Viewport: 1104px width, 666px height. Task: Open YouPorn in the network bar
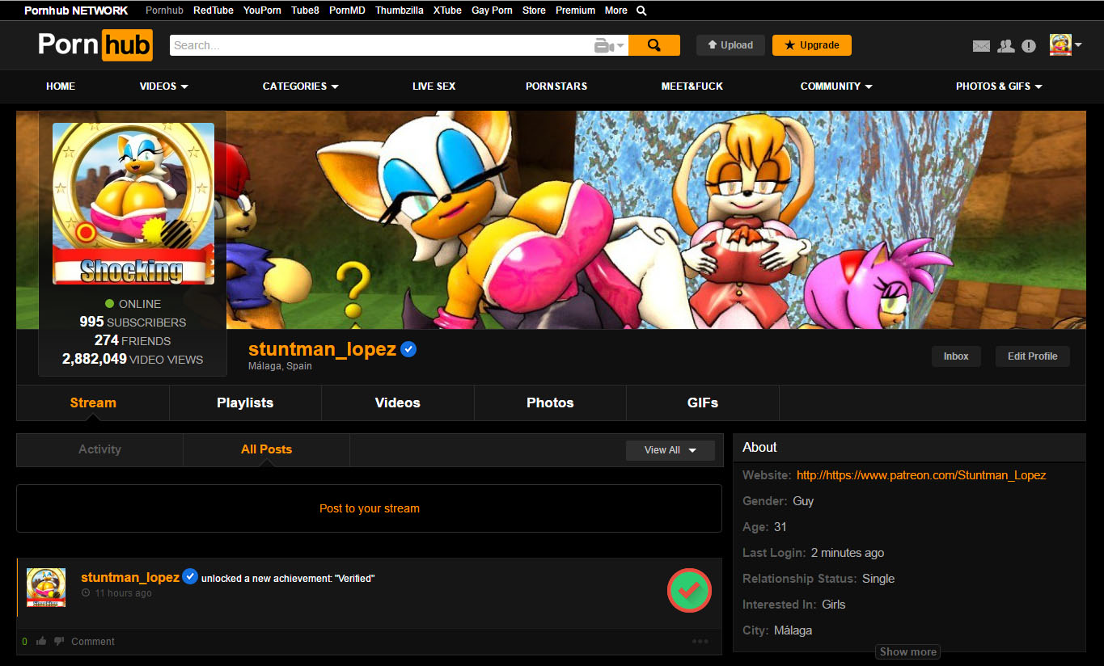262,11
